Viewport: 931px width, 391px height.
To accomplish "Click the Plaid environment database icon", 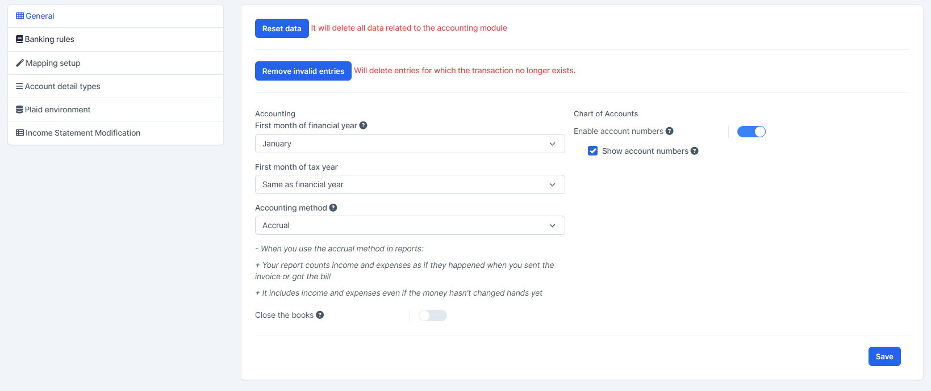I will click(x=19, y=110).
